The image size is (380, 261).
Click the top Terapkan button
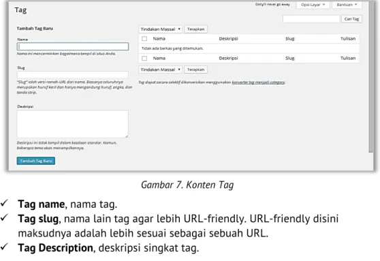[196, 29]
